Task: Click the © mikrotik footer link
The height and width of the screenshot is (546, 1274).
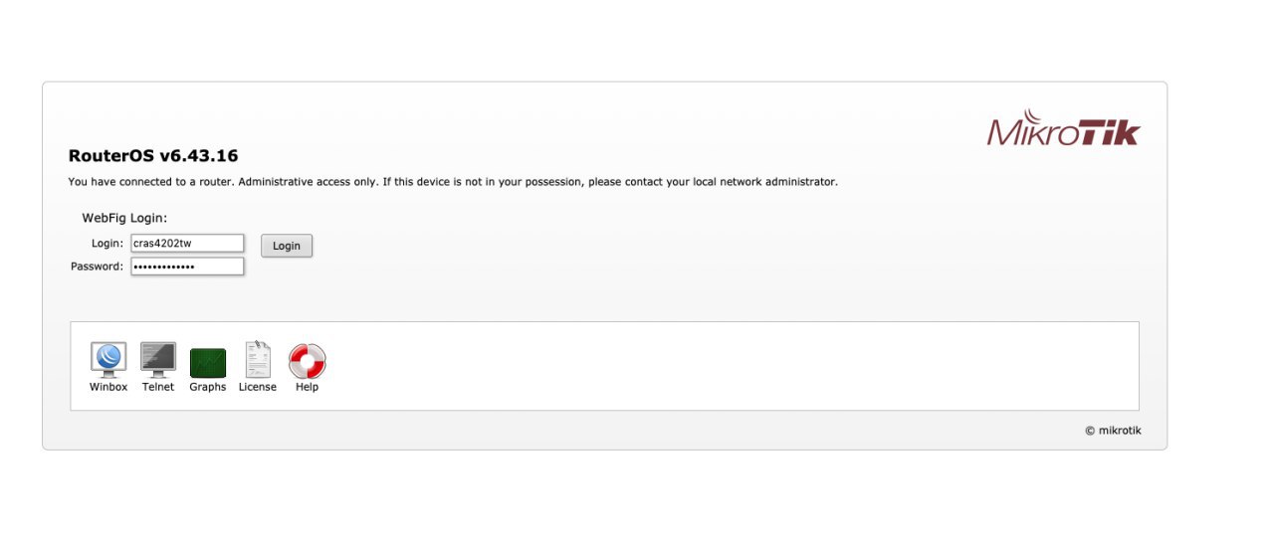Action: coord(1113,431)
